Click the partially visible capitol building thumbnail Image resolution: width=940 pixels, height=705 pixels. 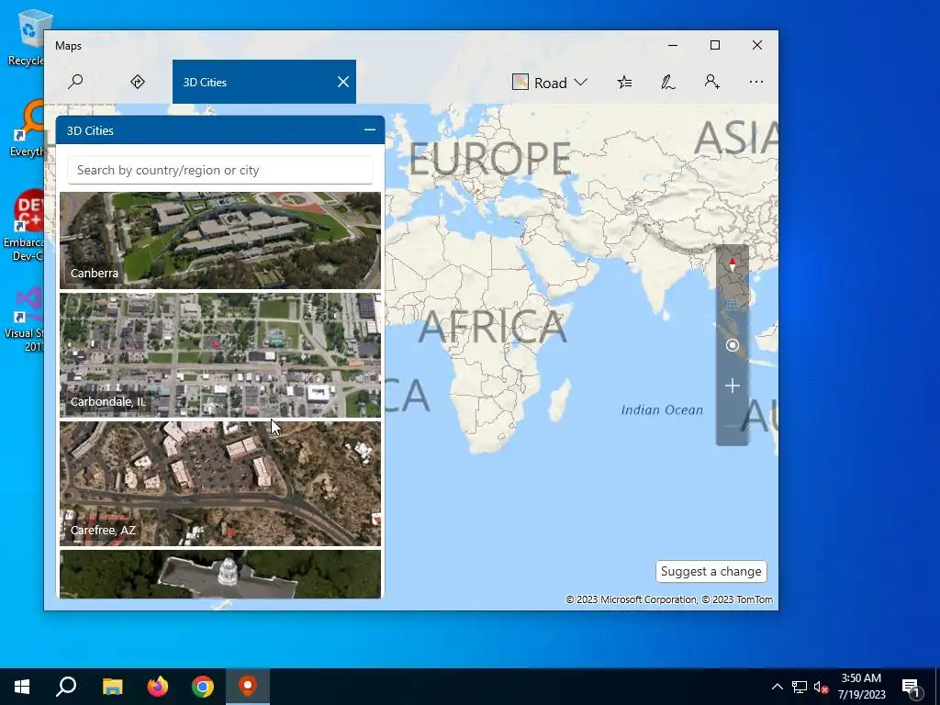[x=220, y=574]
